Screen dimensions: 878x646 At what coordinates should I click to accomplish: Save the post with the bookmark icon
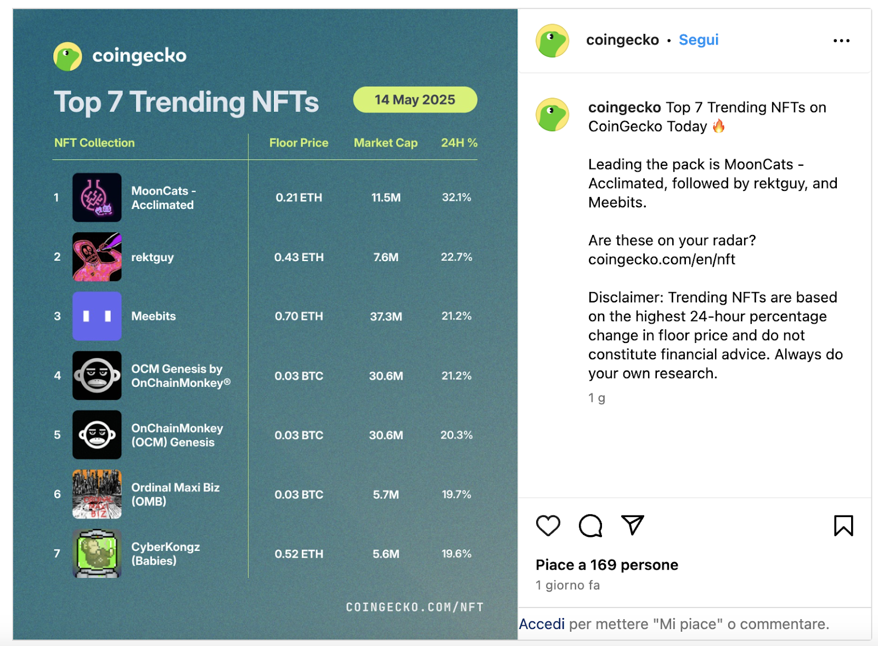coord(843,525)
